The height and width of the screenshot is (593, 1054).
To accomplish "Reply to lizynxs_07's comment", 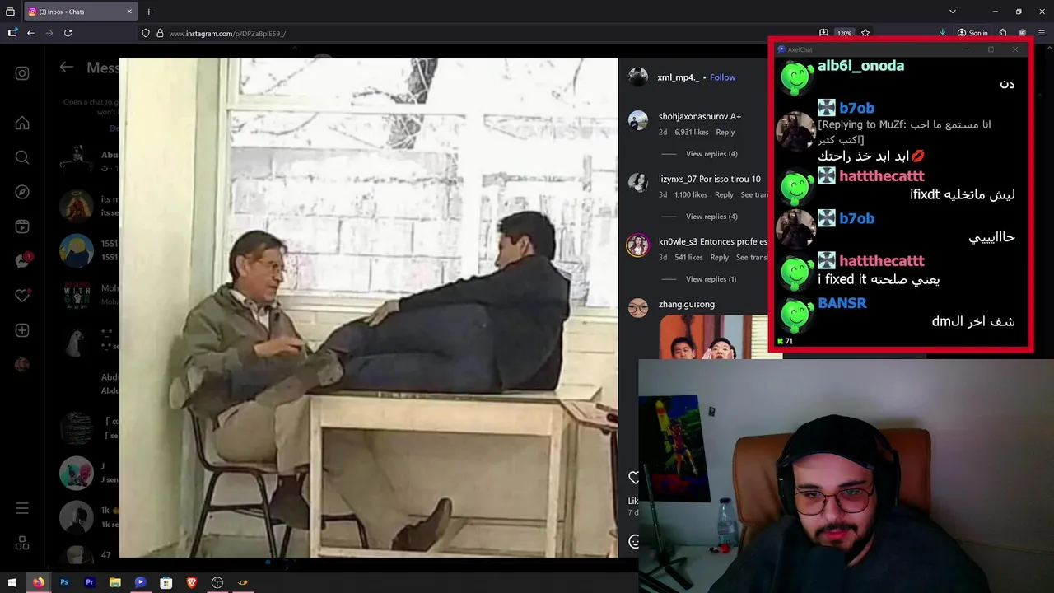I will tap(724, 195).
